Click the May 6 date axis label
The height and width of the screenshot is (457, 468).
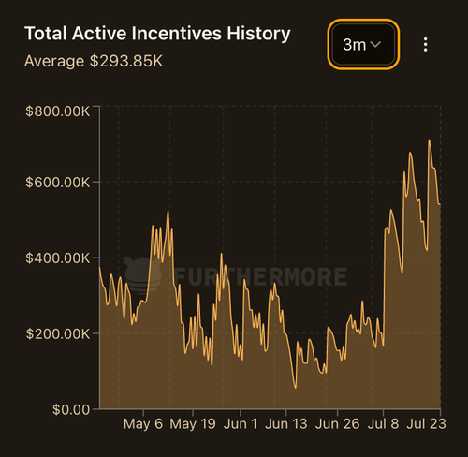tap(143, 424)
